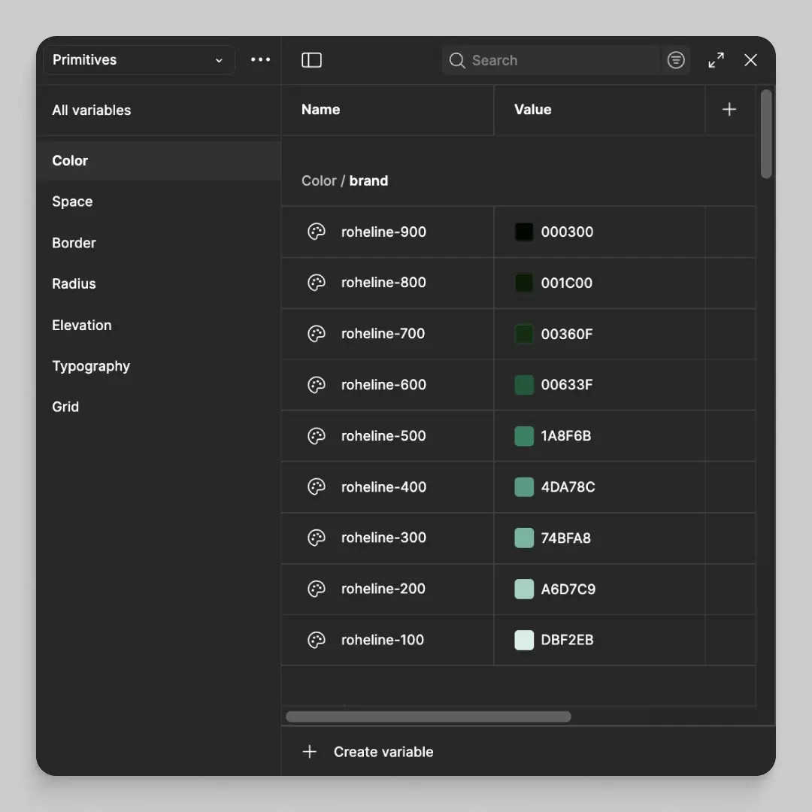Select the roheline-400 hex value 4DA78C
Image resolution: width=812 pixels, height=812 pixels.
point(568,487)
